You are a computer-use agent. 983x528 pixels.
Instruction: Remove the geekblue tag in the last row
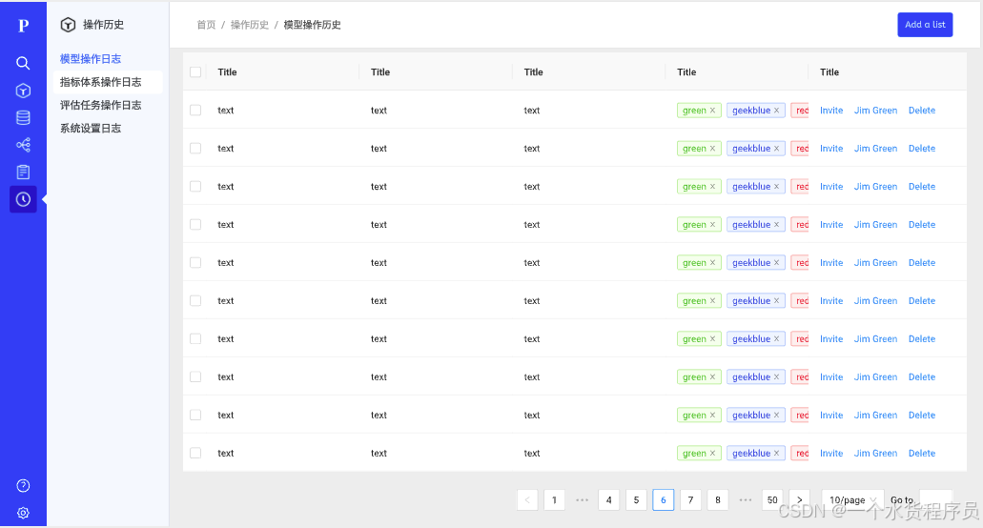[x=777, y=454]
